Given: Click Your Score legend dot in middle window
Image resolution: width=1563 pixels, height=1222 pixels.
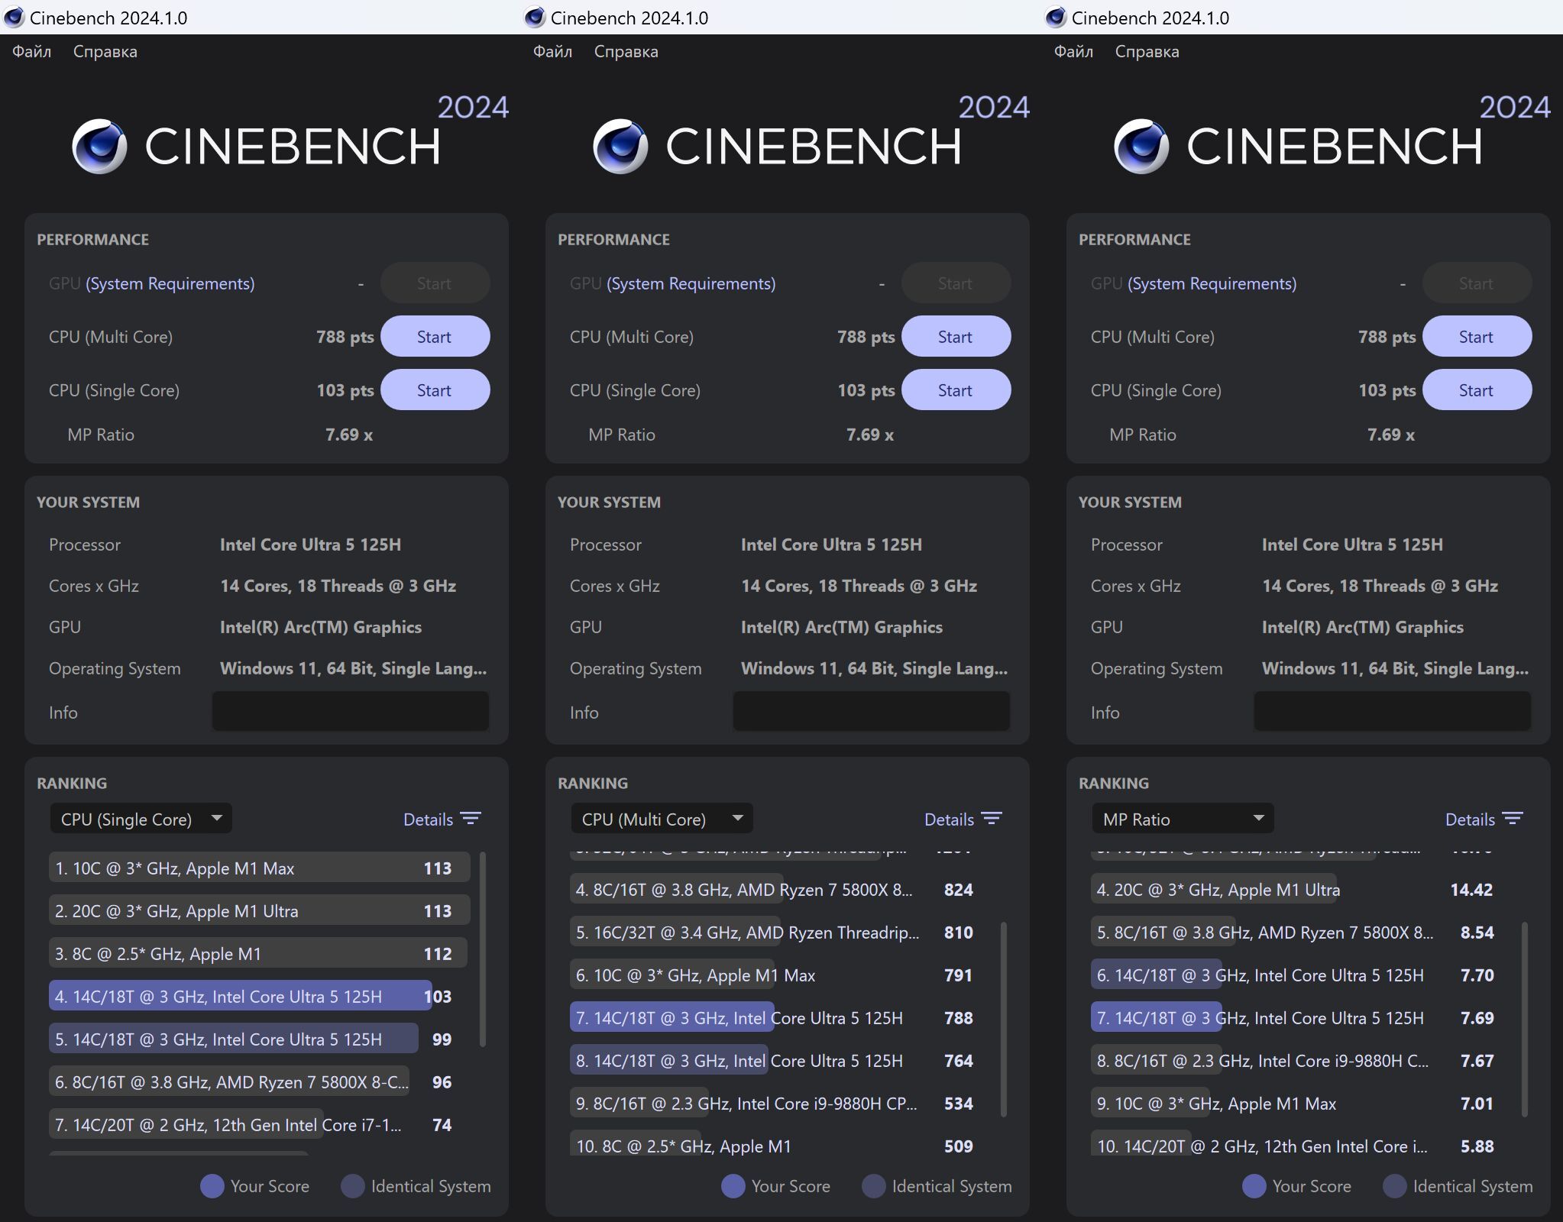Looking at the screenshot, I should point(733,1186).
